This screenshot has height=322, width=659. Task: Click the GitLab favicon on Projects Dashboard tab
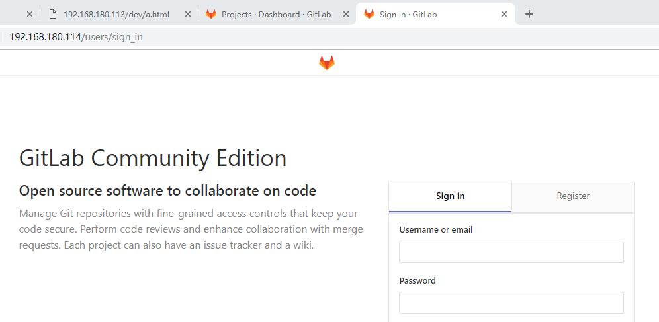tap(210, 15)
